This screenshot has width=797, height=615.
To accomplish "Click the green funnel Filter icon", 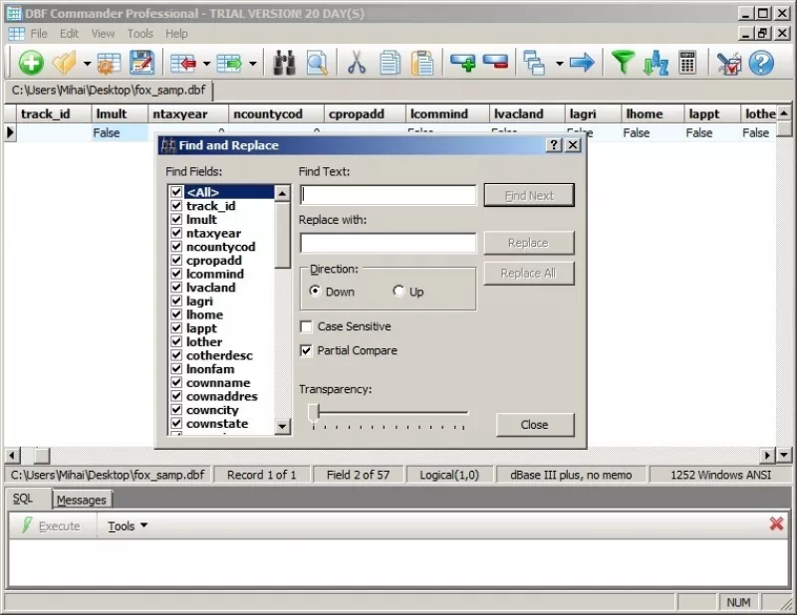I will point(623,63).
